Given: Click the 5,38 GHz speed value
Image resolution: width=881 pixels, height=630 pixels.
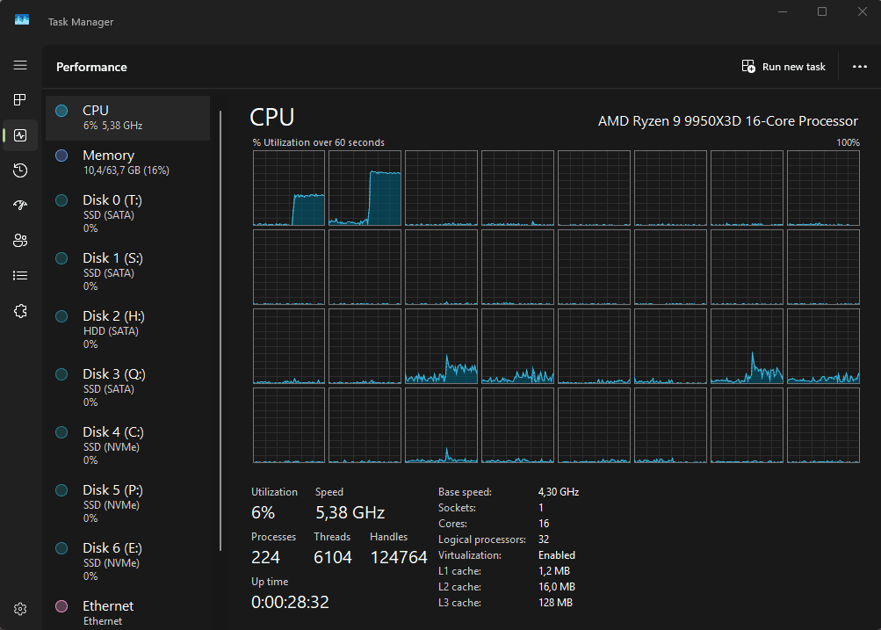Looking at the screenshot, I should click(350, 512).
